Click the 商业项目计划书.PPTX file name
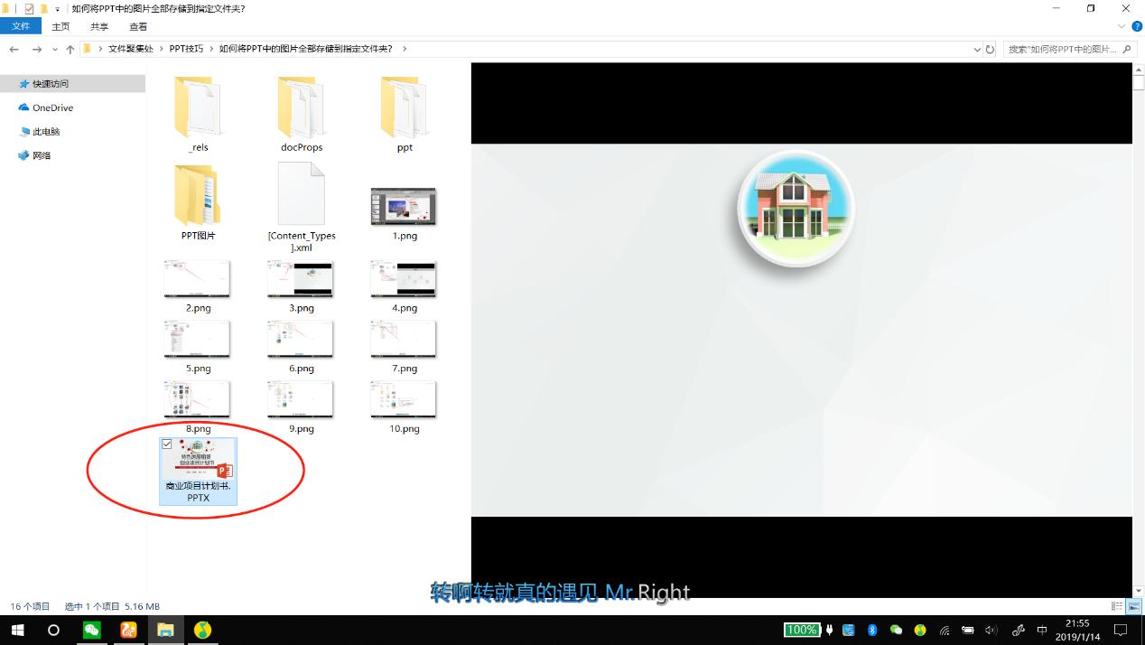Image resolution: width=1145 pixels, height=645 pixels. click(198, 491)
